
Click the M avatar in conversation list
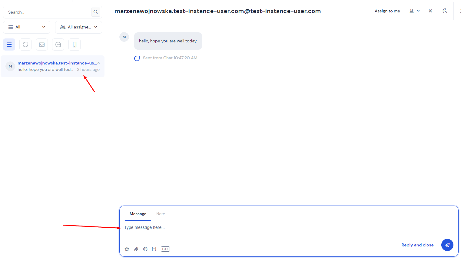pos(10,66)
